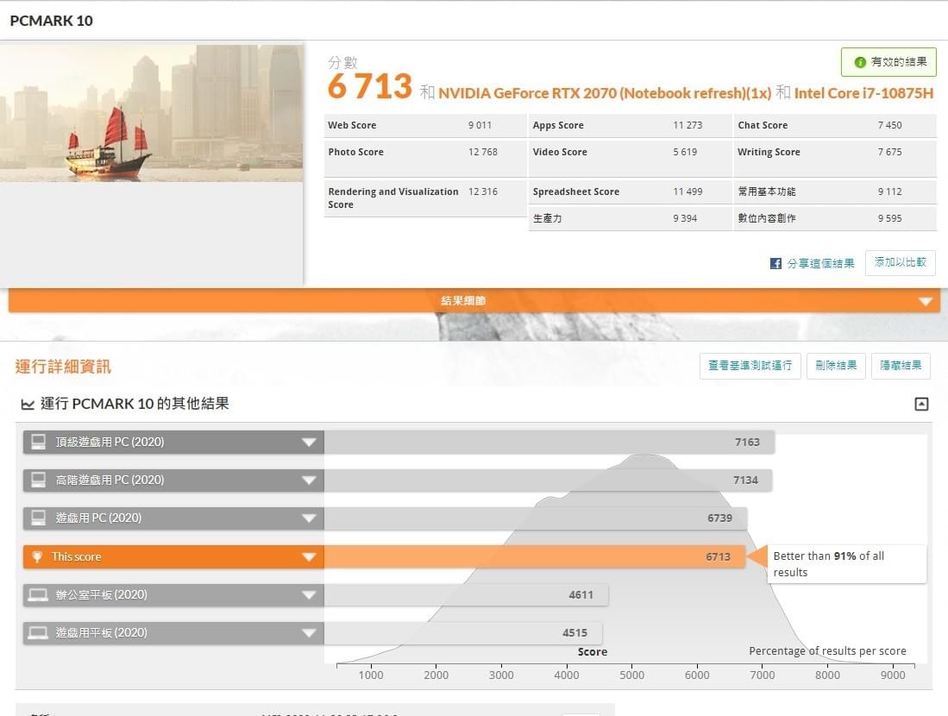948x716 pixels.
Task: Click the Rendering and Visualization Score label
Action: click(393, 198)
